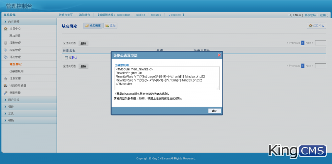Click 清除缓存 in top navigation

pyautogui.click(x=85, y=15)
